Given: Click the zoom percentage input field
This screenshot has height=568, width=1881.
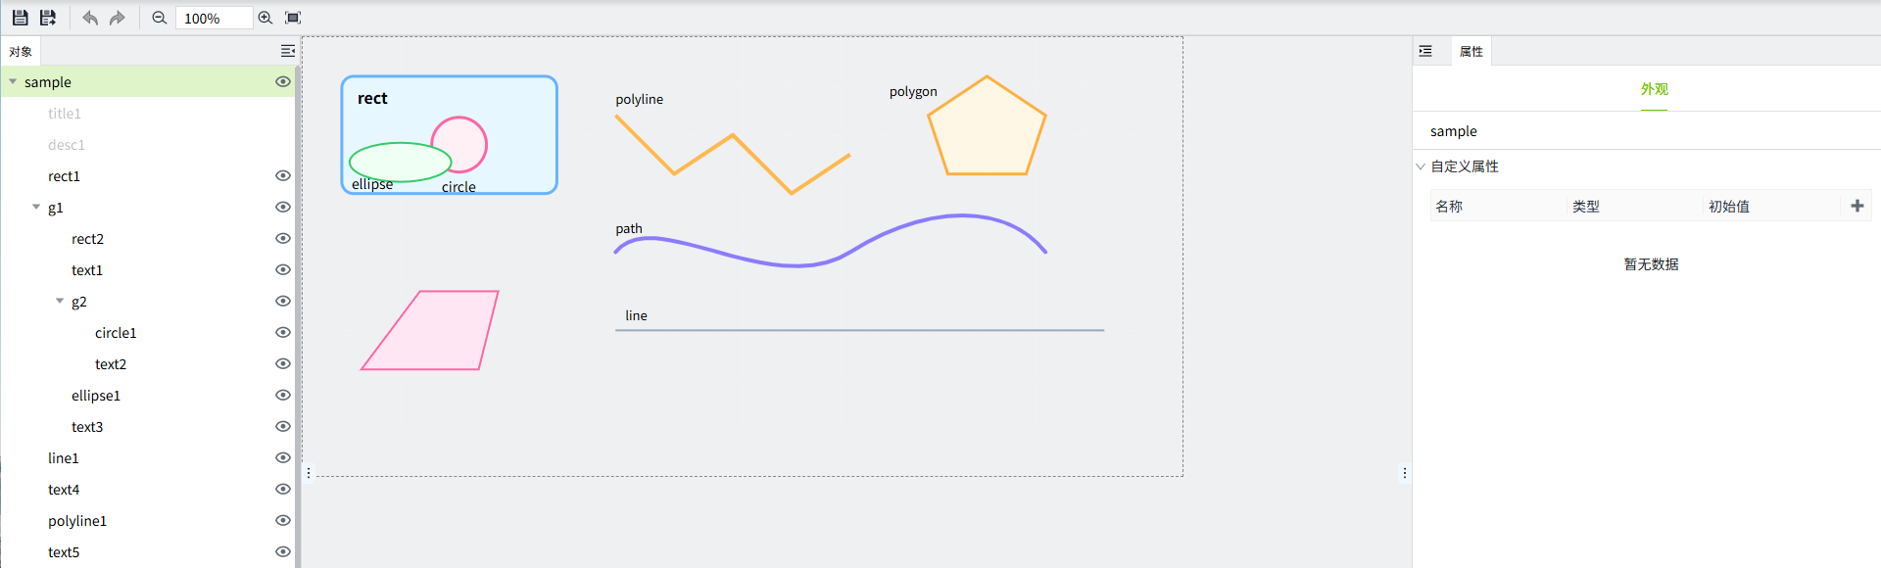Looking at the screenshot, I should click(x=214, y=19).
